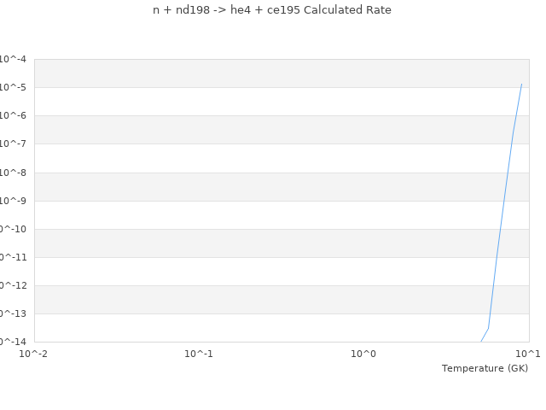
Task: Click the 10^-12 y-axis tick label
Action: tap(12, 285)
